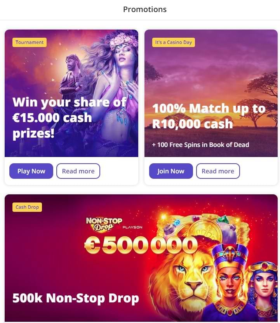The image size is (280, 323).
Task: Click the pharaoh queen character with snake crown
Action: click(x=231, y=282)
